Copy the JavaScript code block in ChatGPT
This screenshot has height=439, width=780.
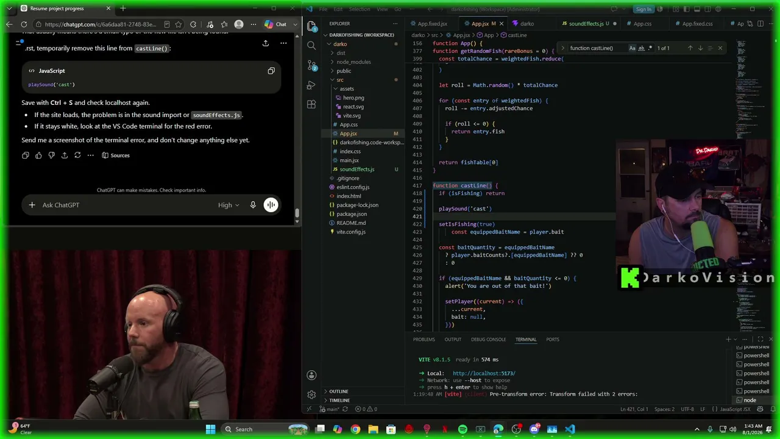click(271, 71)
